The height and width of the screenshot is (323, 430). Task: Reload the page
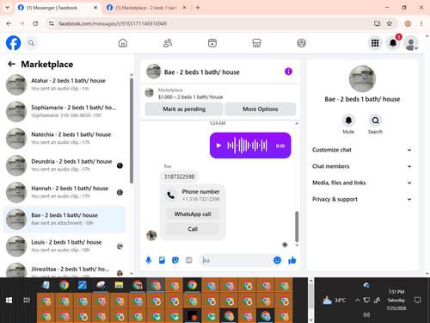[35, 23]
